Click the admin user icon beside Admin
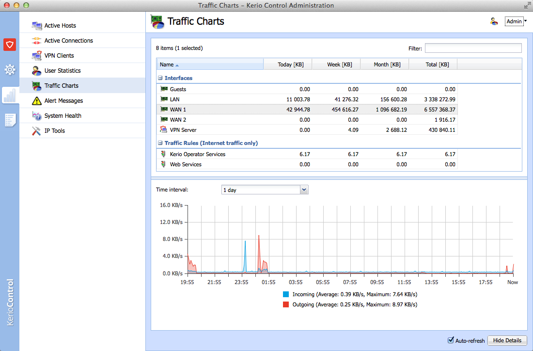The width and height of the screenshot is (533, 351). point(494,21)
